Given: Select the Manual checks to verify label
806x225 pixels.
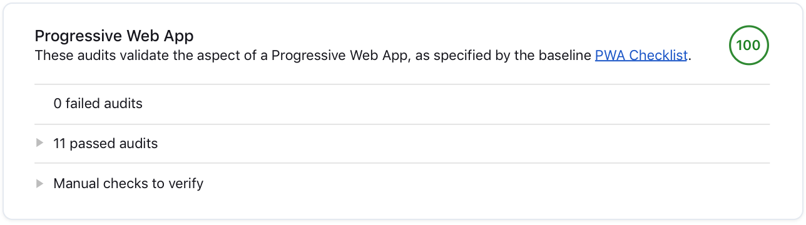Looking at the screenshot, I should (x=128, y=184).
